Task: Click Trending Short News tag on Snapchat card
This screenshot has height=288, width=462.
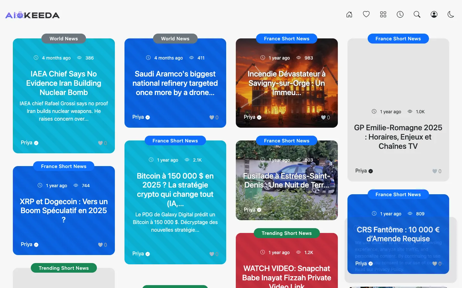Action: coord(287,233)
